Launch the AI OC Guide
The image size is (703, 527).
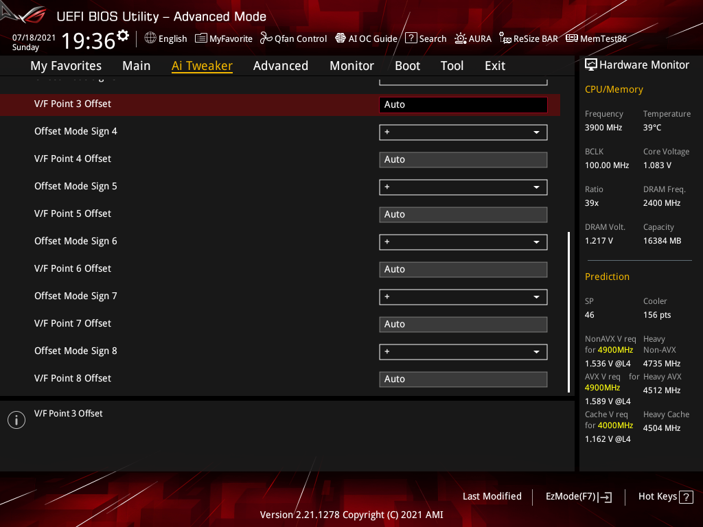click(x=366, y=38)
